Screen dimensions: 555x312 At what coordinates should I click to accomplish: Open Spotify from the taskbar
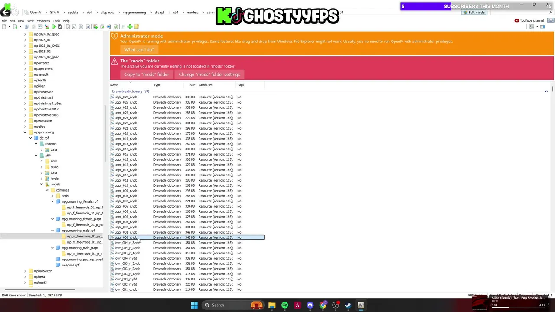tap(284, 305)
